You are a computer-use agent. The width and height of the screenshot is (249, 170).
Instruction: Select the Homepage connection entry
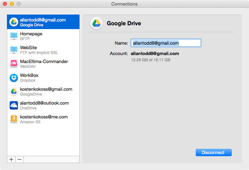click(43, 36)
